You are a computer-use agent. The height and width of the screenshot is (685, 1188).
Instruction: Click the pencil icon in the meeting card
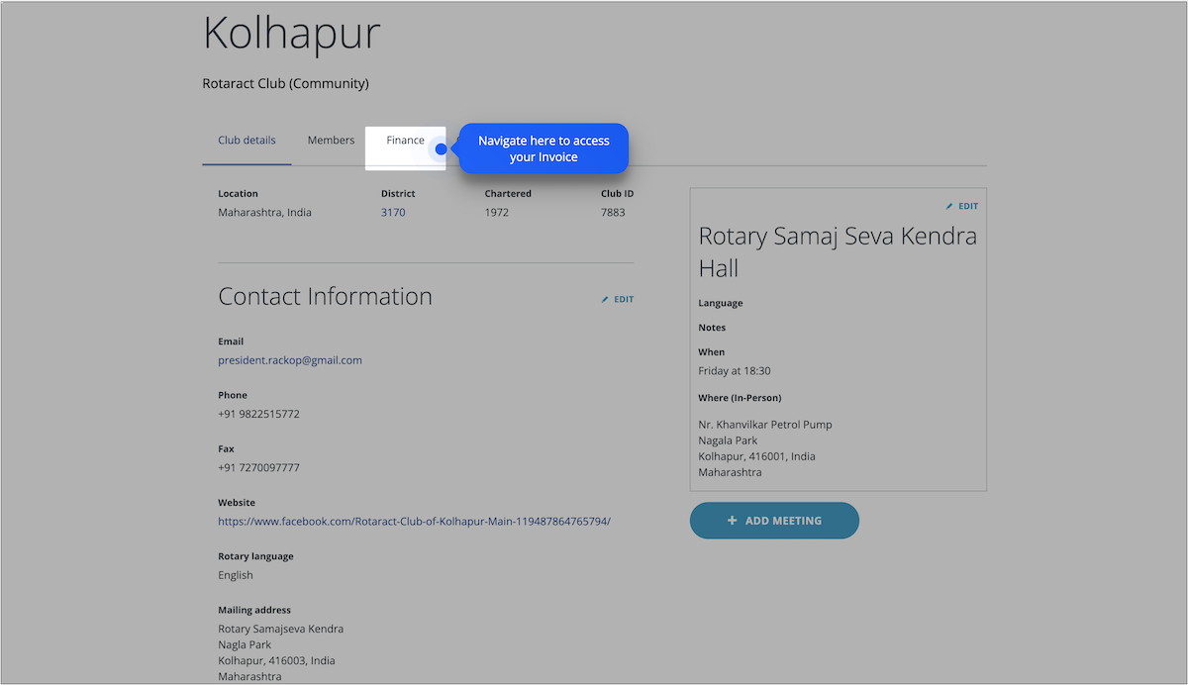coord(949,207)
